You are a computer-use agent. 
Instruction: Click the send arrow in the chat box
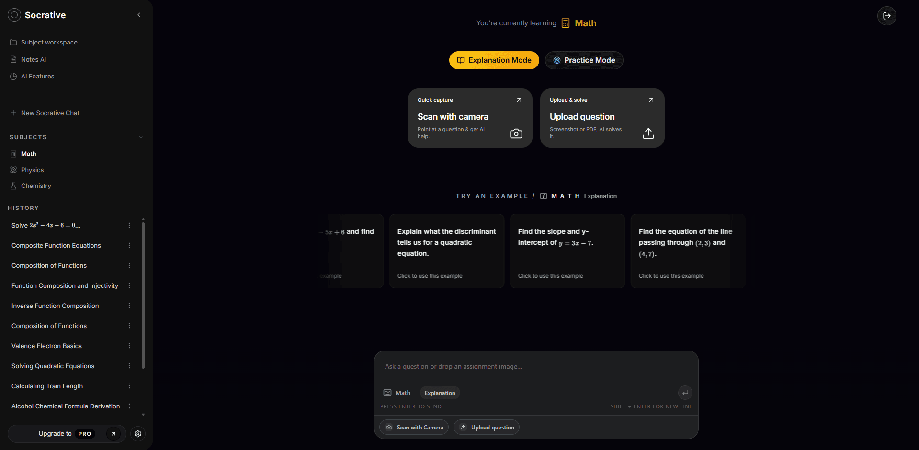point(685,393)
